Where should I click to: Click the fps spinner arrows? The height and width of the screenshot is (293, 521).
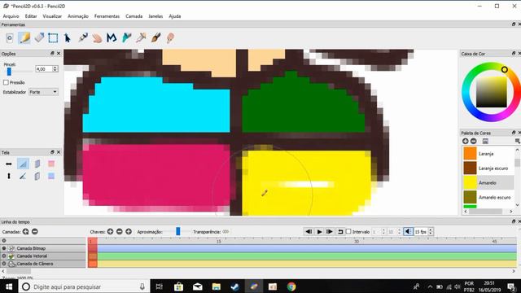pos(431,231)
